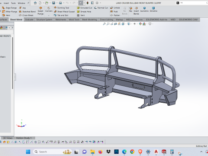Open the Options dropdown arrow

coord(101,3)
